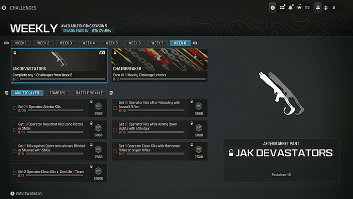Image resolution: width=353 pixels, height=199 pixels.
Task: Select the Week 8 tab
Action: [x=180, y=43]
